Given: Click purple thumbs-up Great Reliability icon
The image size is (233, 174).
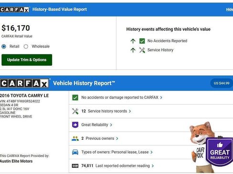Looking at the screenshot, I should click(75, 125).
